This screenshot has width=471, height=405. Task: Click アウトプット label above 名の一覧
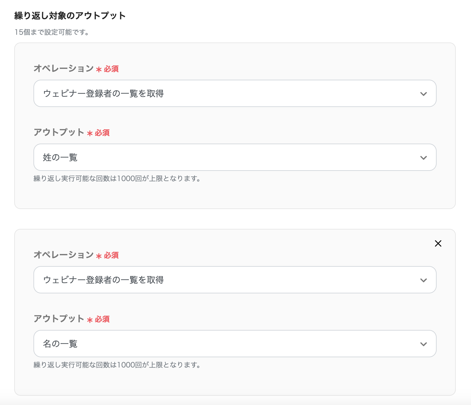(x=59, y=318)
